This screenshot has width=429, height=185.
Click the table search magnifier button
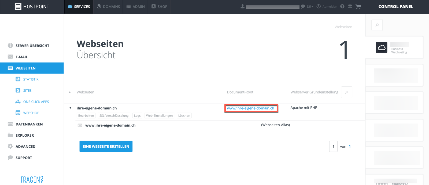[x=346, y=92]
